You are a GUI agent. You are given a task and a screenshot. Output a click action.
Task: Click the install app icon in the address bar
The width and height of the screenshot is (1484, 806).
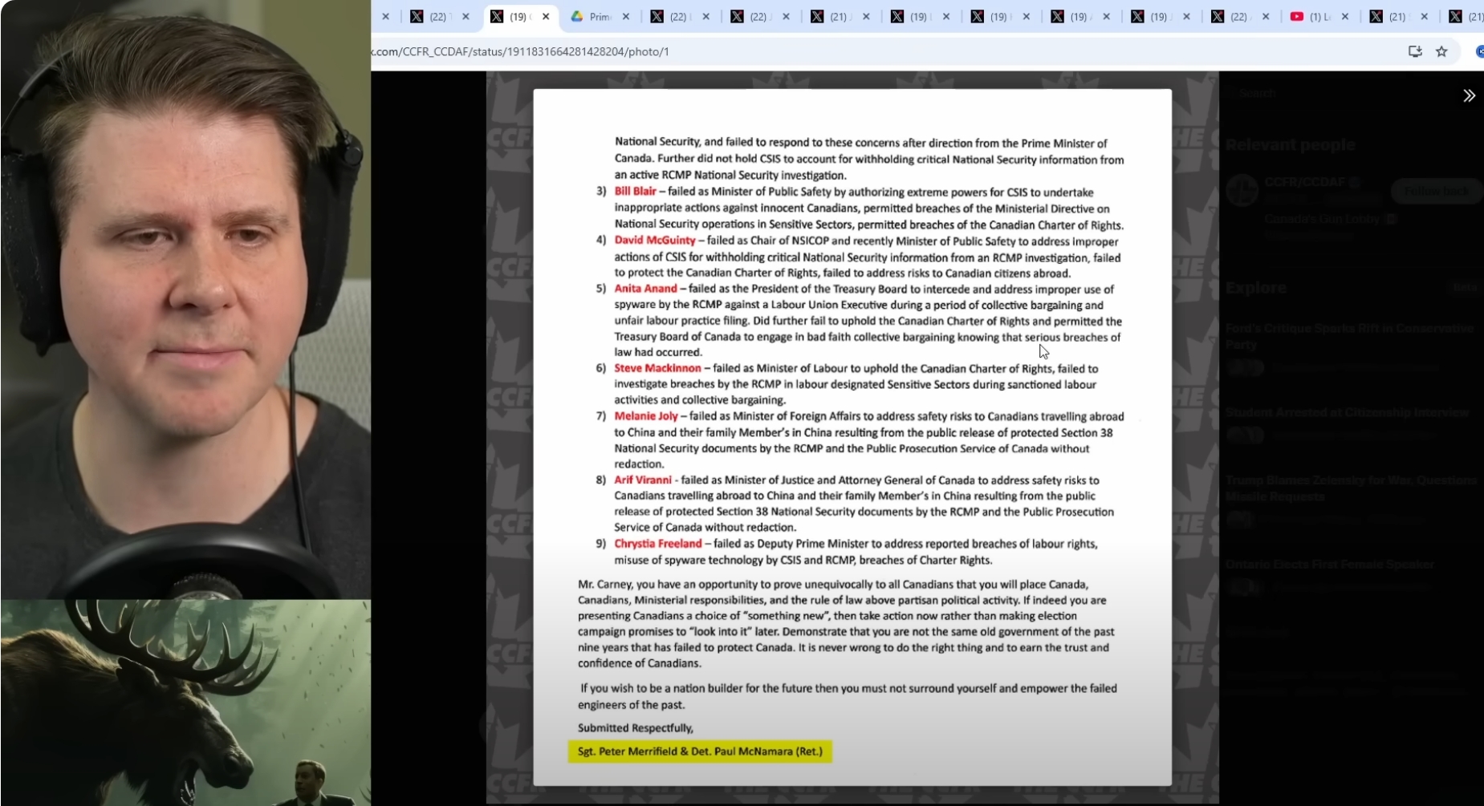[x=1414, y=51]
